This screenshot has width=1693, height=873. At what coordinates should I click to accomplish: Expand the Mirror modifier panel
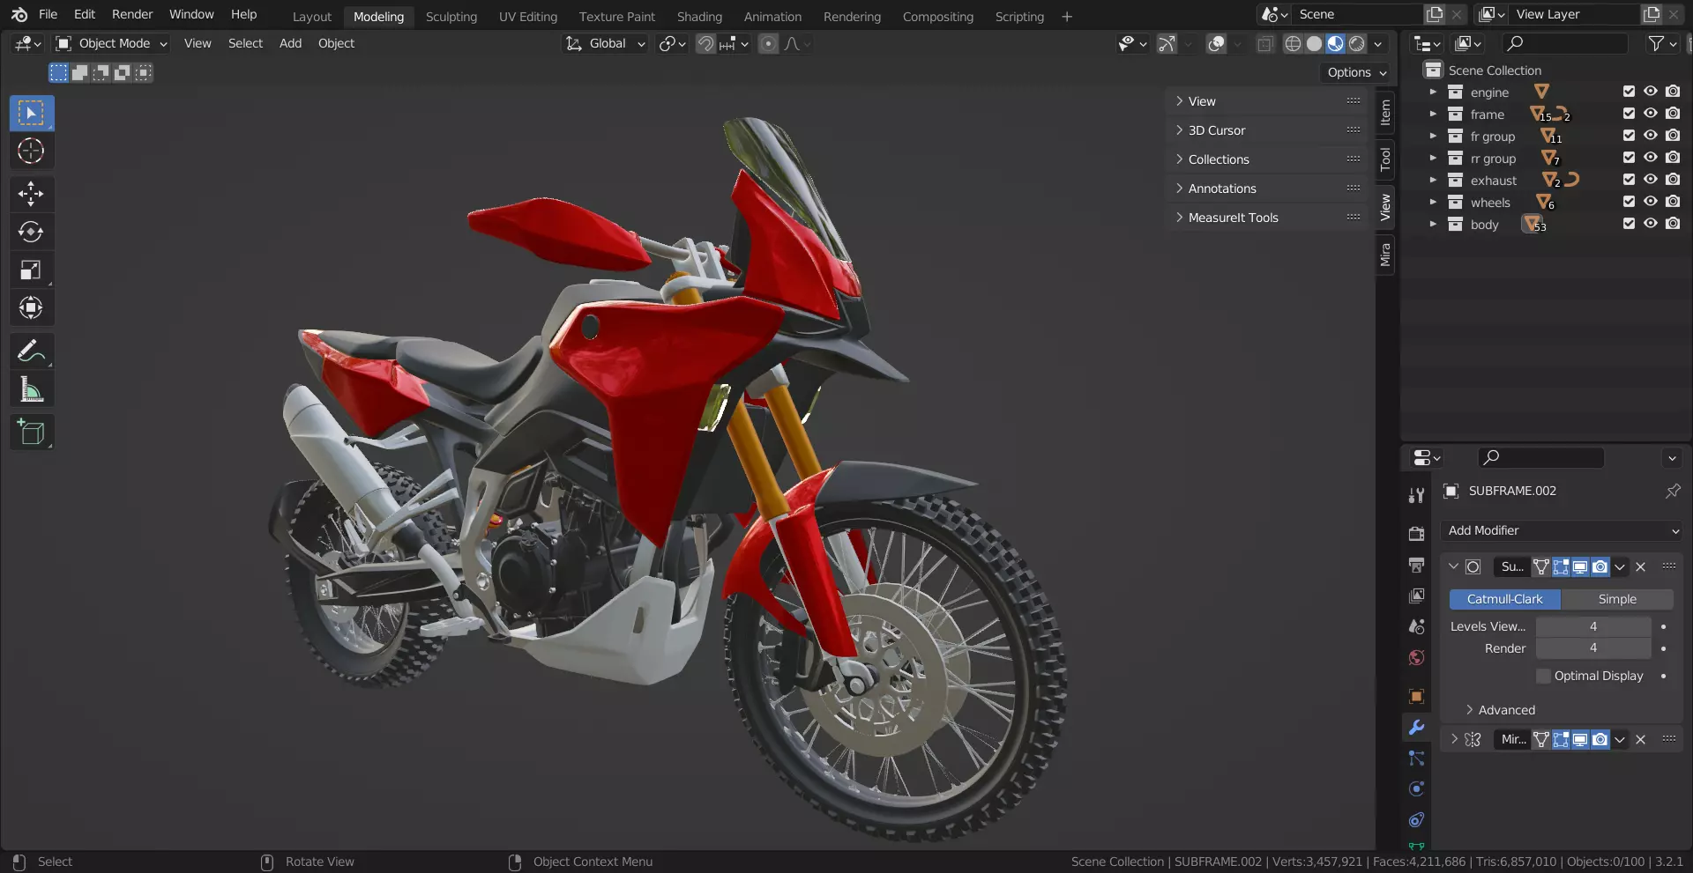click(1453, 739)
